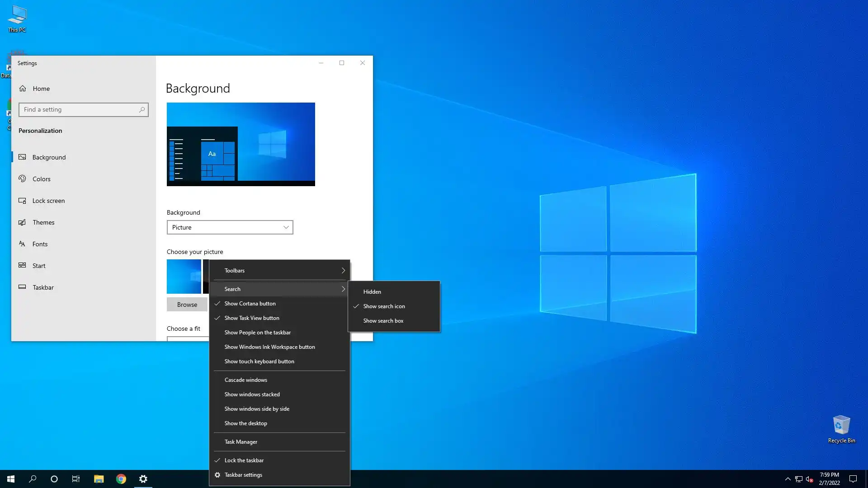This screenshot has height=488, width=868.
Task: Open Colors personalization settings
Action: pyautogui.click(x=41, y=179)
